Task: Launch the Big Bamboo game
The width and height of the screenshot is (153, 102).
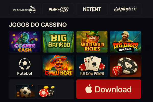Action: click(x=58, y=42)
